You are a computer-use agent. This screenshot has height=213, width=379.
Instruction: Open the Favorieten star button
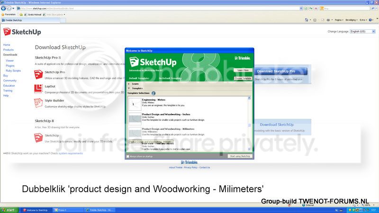9,15
